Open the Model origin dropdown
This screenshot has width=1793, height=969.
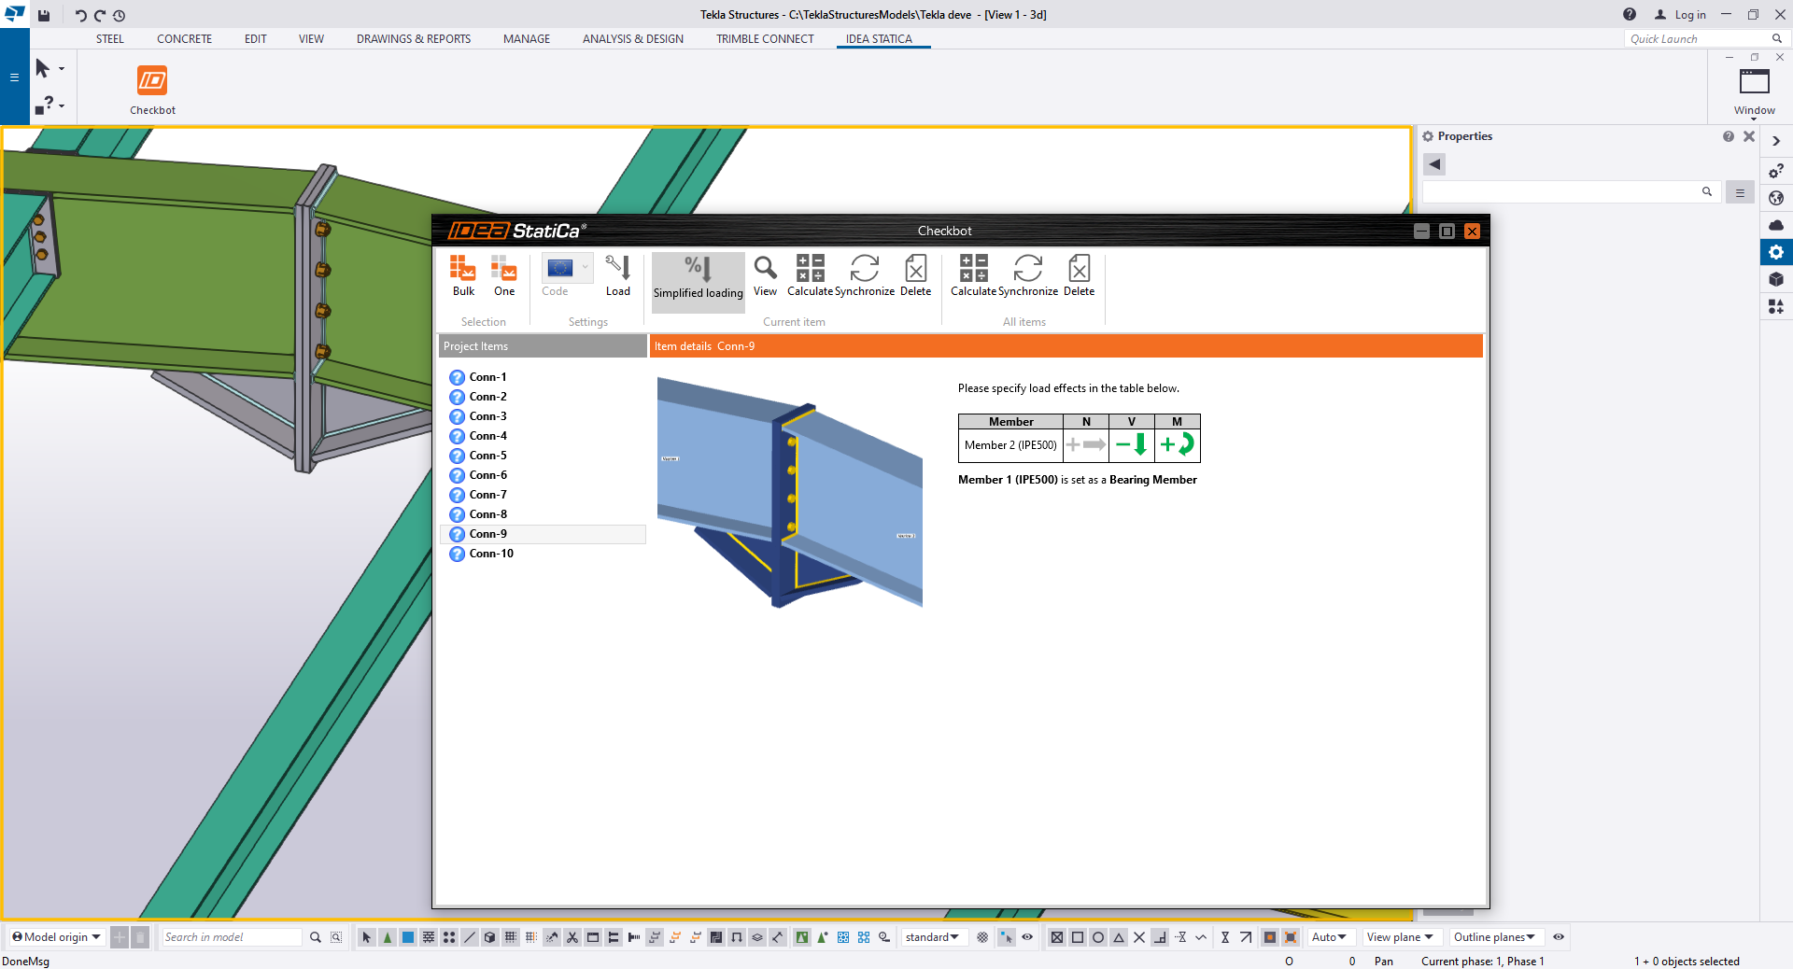click(57, 937)
